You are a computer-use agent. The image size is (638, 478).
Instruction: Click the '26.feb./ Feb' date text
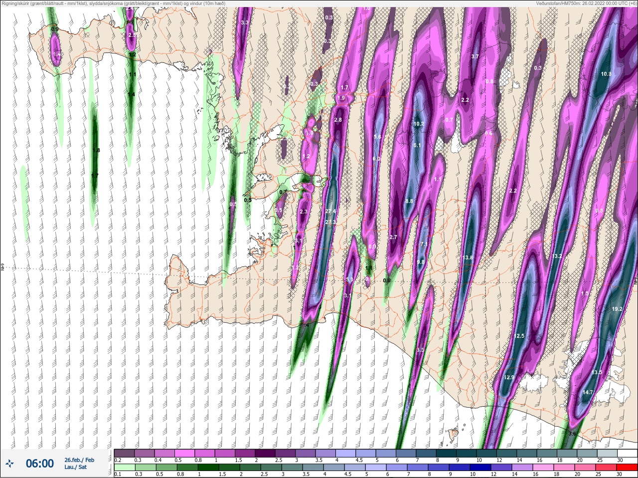coord(79,460)
